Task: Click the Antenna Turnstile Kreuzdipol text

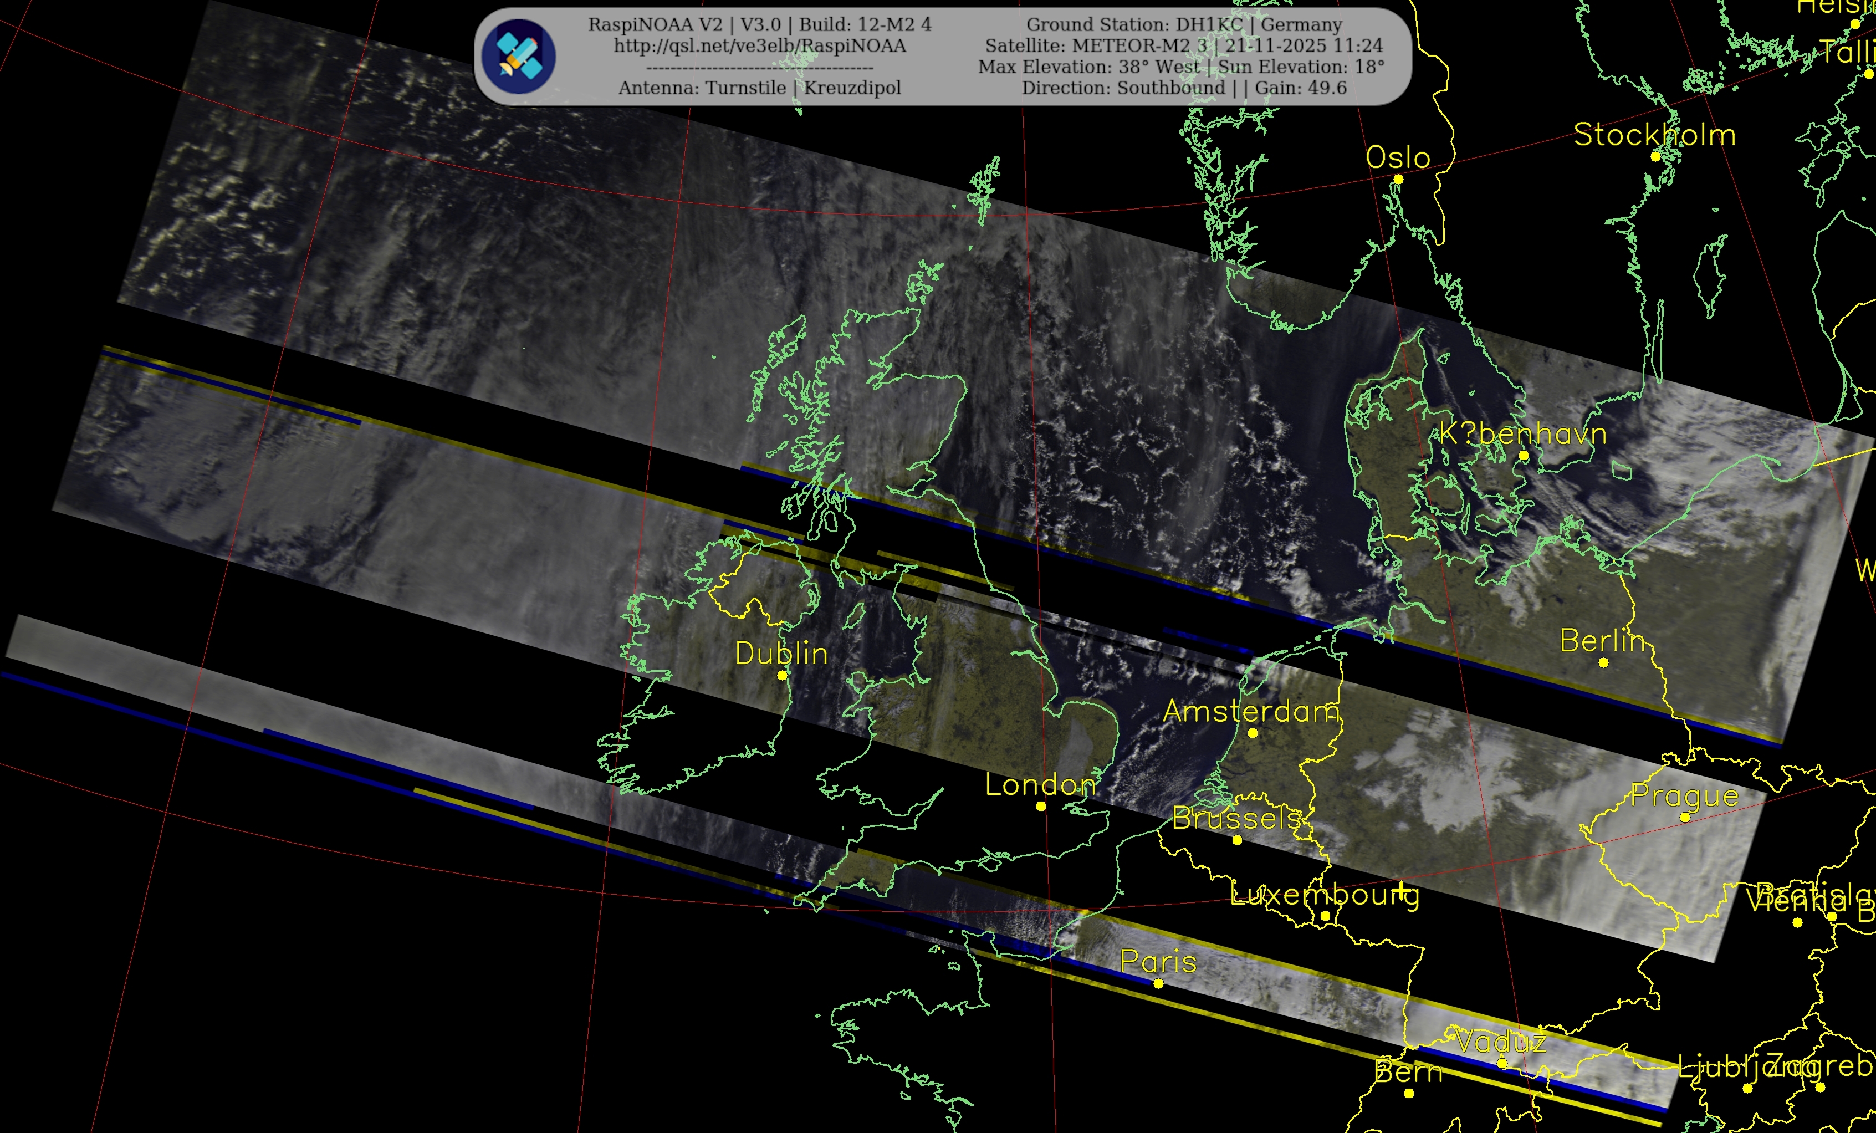Action: tap(760, 88)
